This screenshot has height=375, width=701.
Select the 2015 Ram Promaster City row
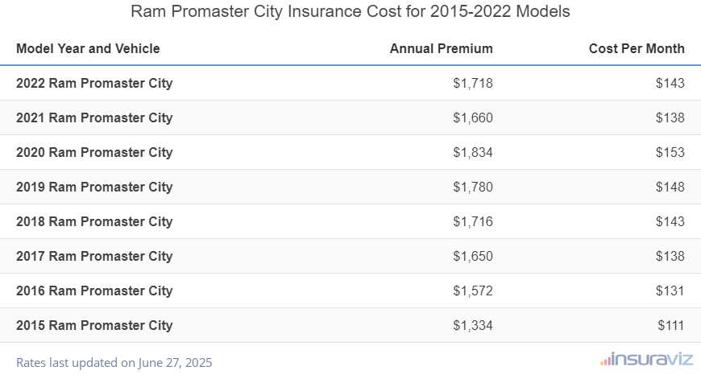pyautogui.click(x=94, y=325)
